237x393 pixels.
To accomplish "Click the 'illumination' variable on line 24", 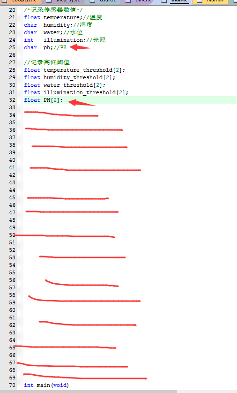I will (x=63, y=40).
